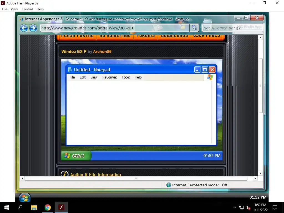Launch Chrome from the taskbar
284x213 pixels.
tap(48, 207)
